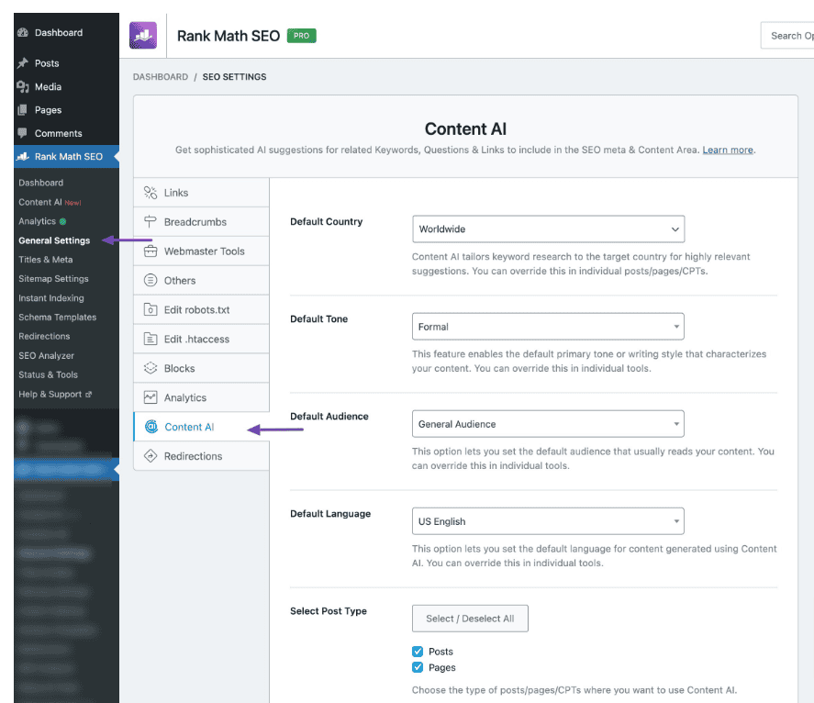Open the Default Country dropdown
This screenshot has height=703, width=814.
548,229
